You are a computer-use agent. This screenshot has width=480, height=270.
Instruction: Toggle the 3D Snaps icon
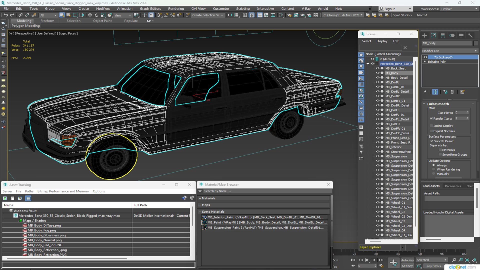pyautogui.click(x=159, y=15)
